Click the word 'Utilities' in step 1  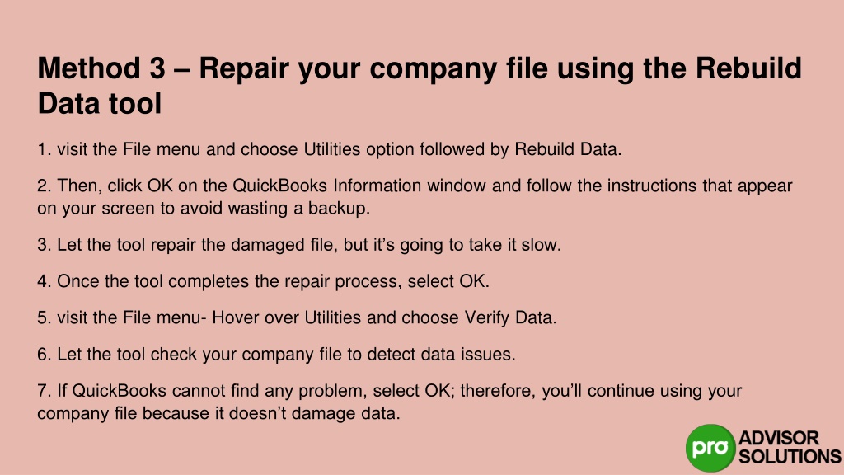pos(332,149)
